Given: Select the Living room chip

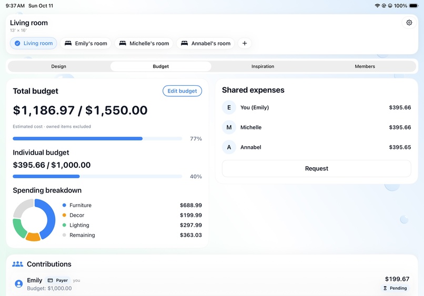Looking at the screenshot, I should tap(34, 43).
